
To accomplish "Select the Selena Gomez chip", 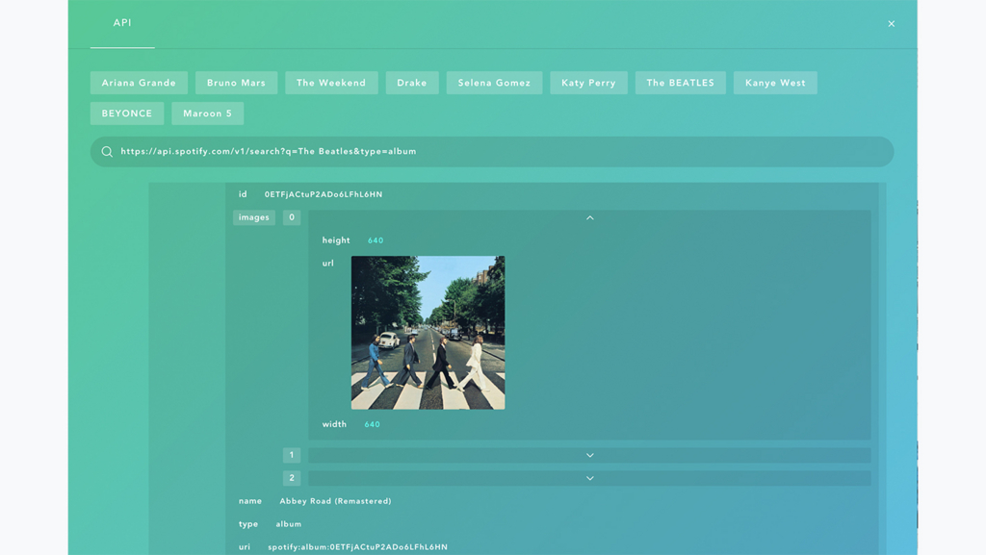I will coord(494,83).
